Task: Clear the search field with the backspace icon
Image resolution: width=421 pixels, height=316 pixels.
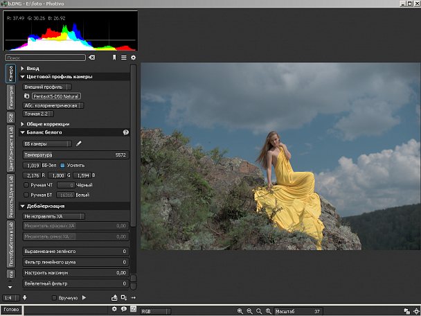Action: point(91,58)
